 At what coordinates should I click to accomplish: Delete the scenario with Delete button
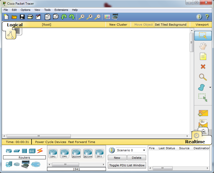coord(136,158)
